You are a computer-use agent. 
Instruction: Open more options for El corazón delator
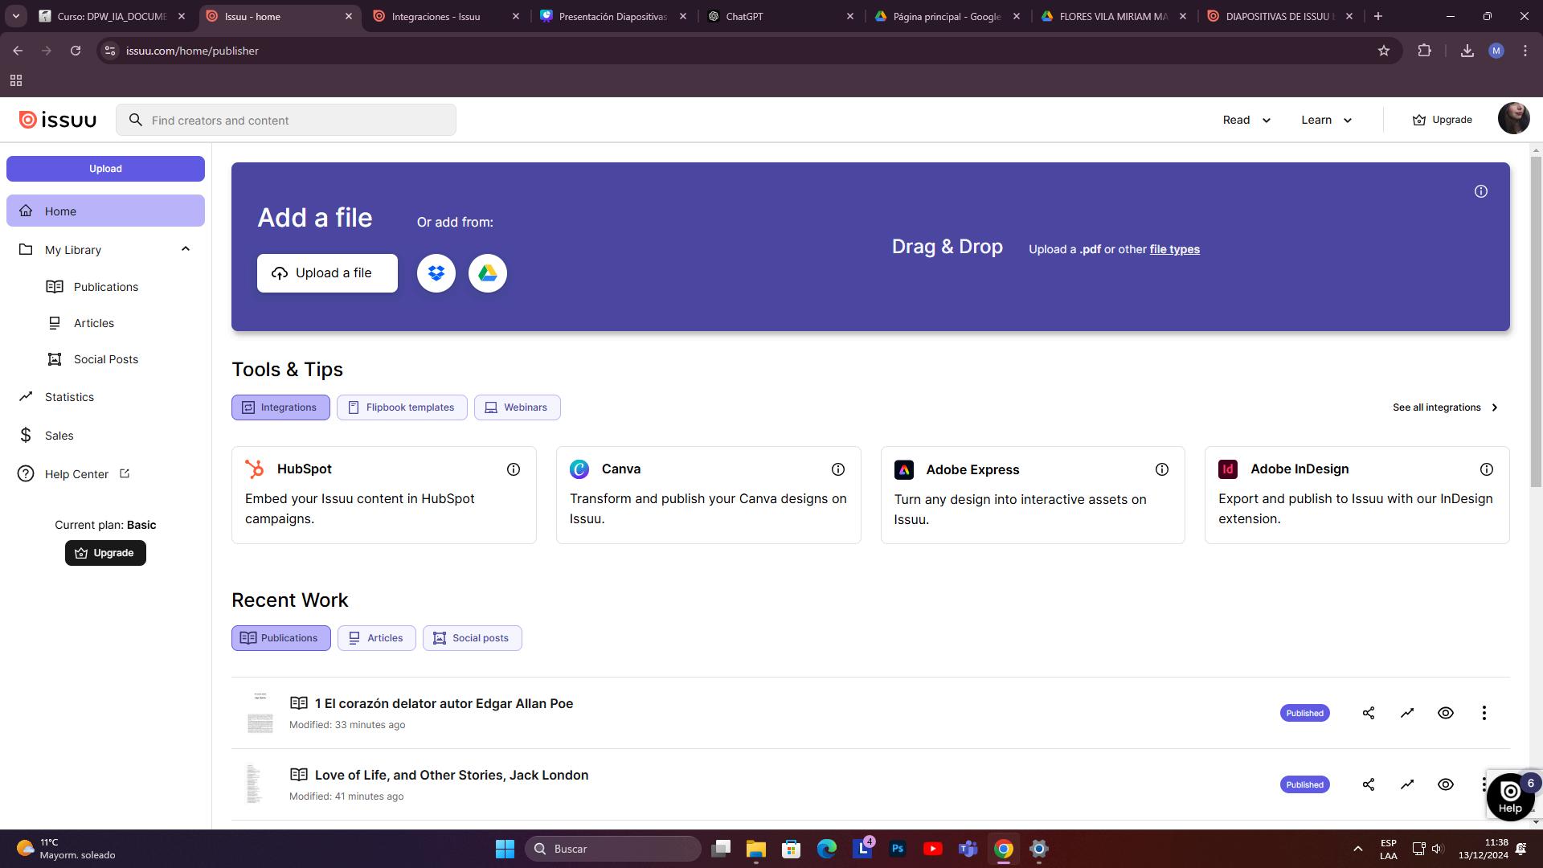1484,713
